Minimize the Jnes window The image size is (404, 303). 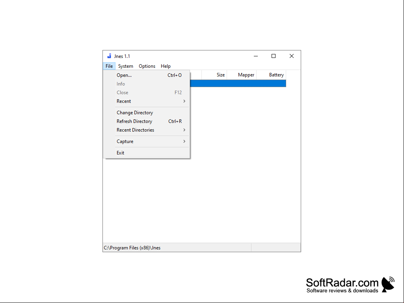pos(256,56)
